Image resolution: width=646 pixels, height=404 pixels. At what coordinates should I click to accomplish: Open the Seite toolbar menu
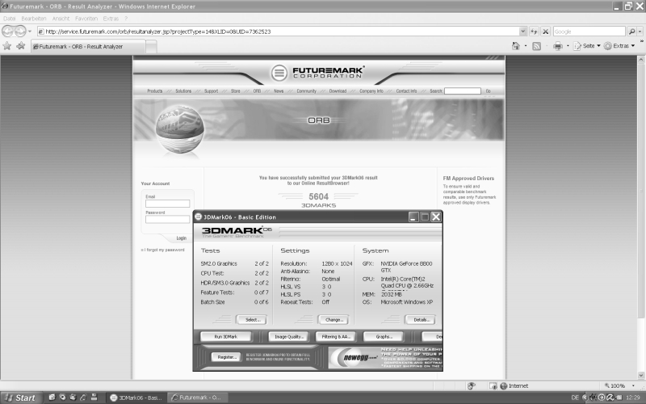pyautogui.click(x=587, y=46)
